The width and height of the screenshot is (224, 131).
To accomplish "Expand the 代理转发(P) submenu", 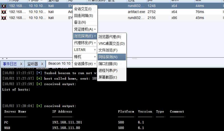I will [x=85, y=43].
